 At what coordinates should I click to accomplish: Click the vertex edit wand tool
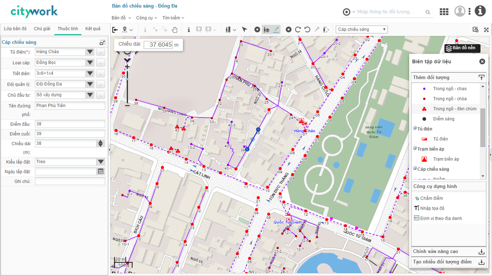317,29
